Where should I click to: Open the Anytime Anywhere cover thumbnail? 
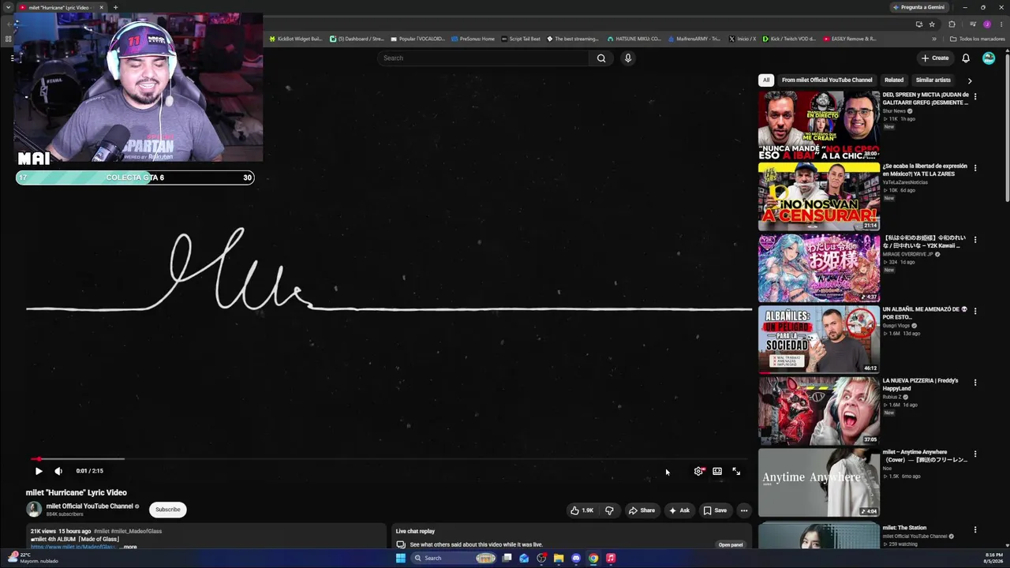coord(819,483)
